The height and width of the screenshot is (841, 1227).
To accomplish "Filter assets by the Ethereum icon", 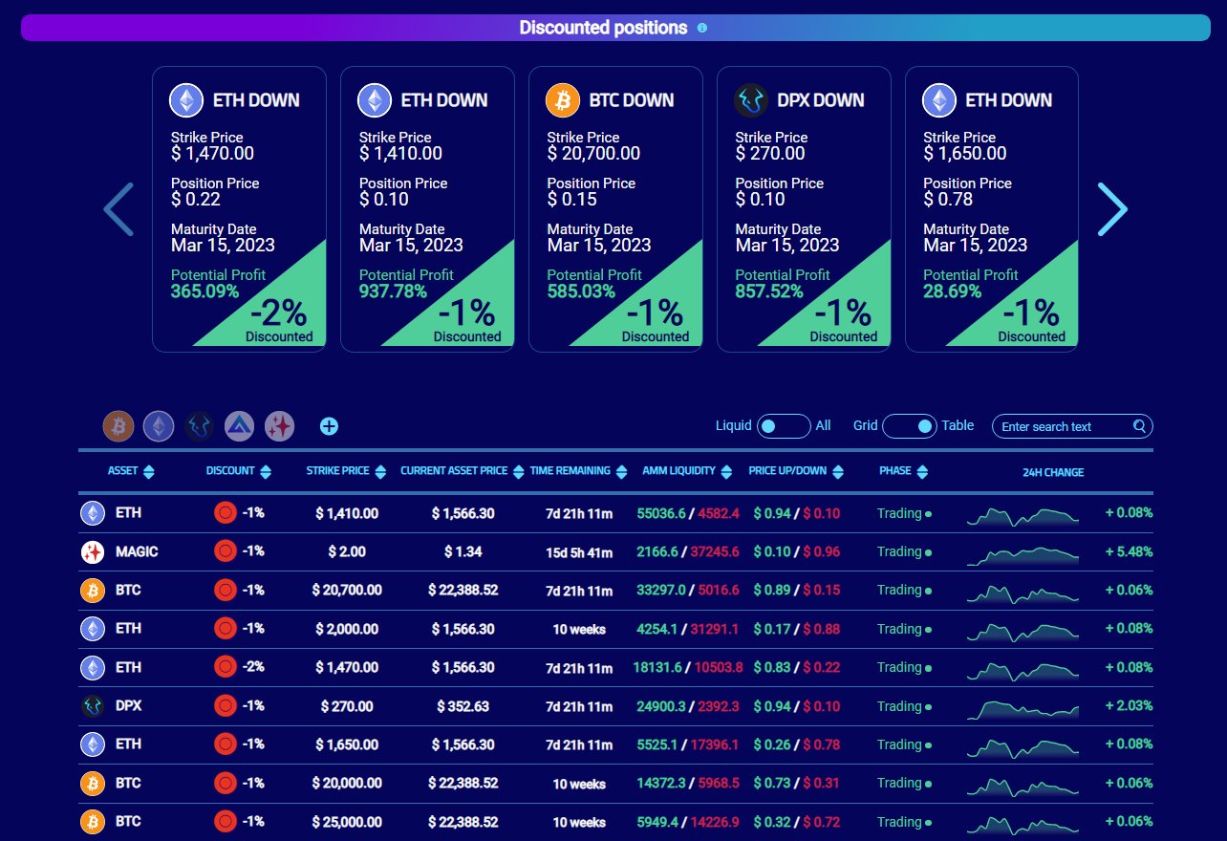I will coord(159,426).
